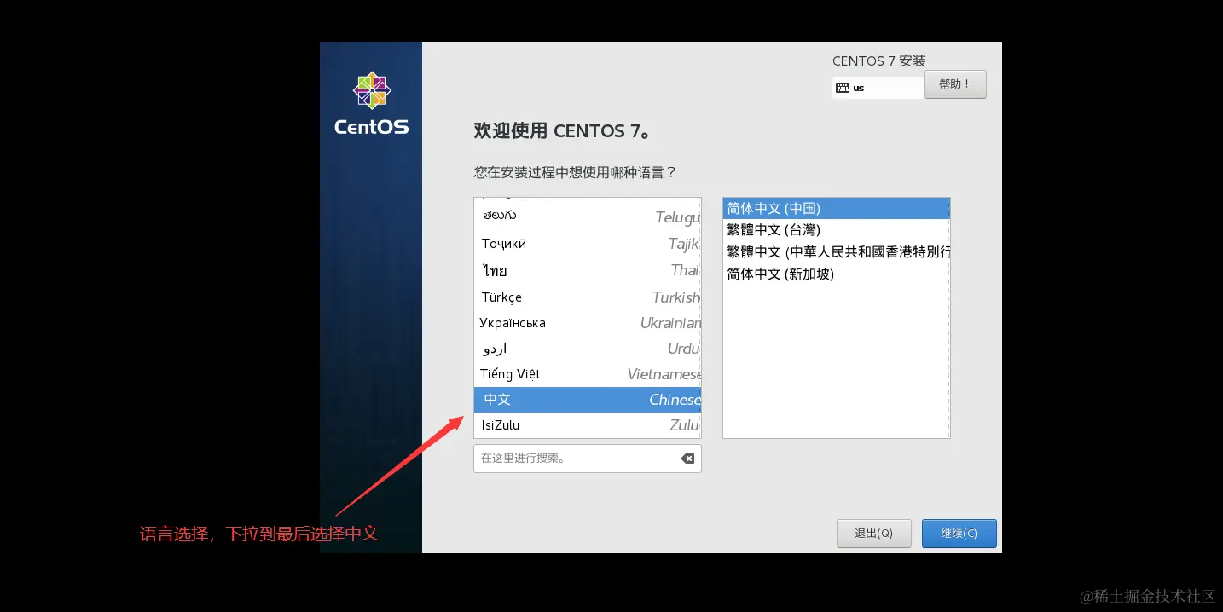
Task: Clear the search field using the erase icon
Action: coord(687,459)
